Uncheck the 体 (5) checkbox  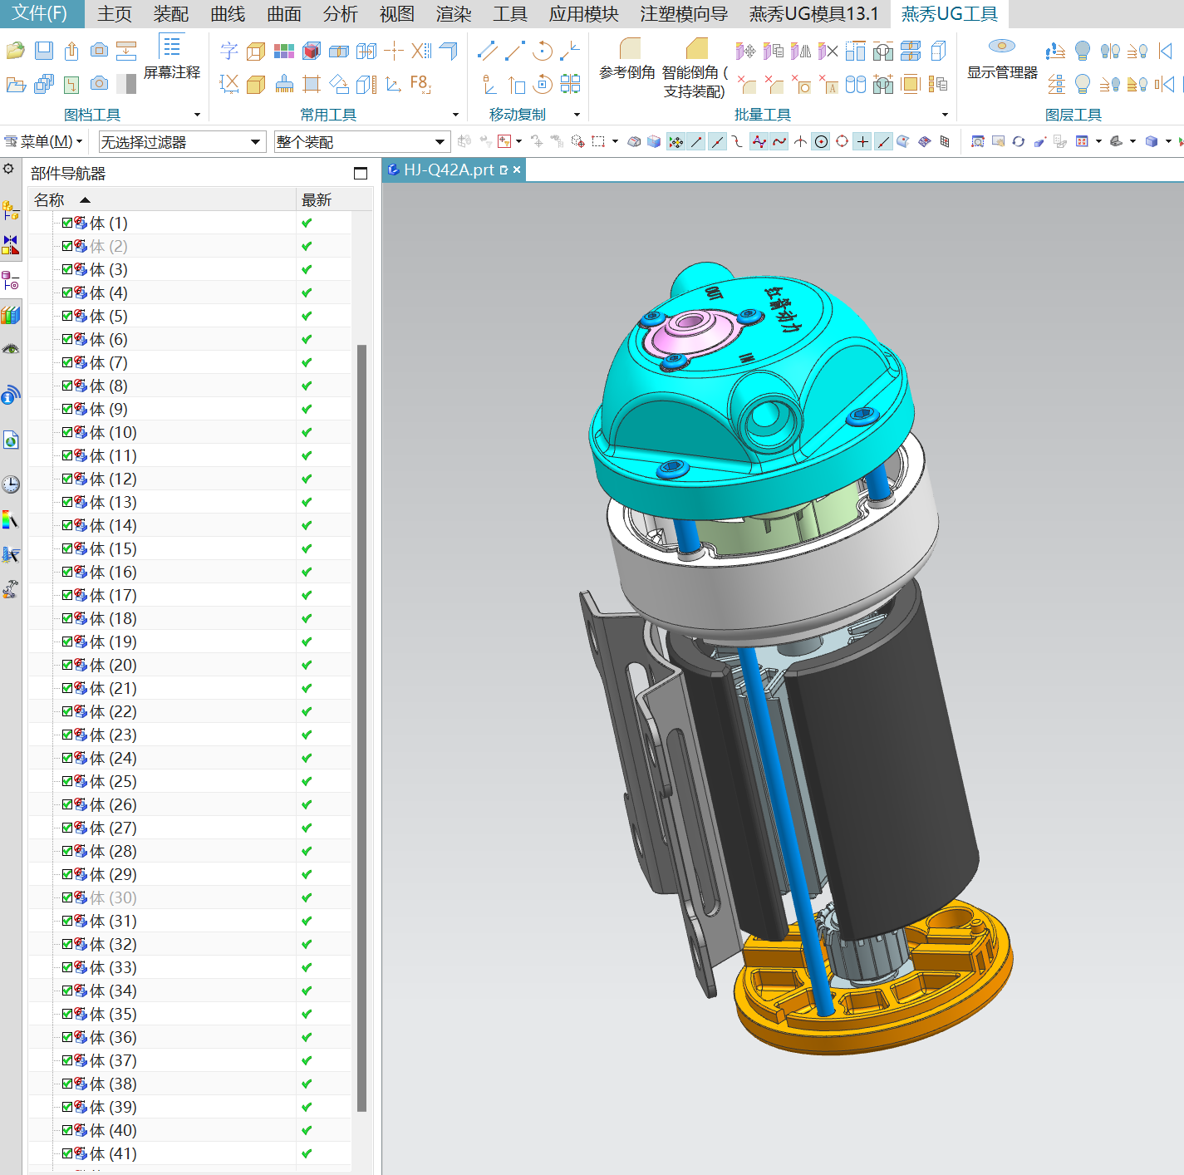[67, 316]
